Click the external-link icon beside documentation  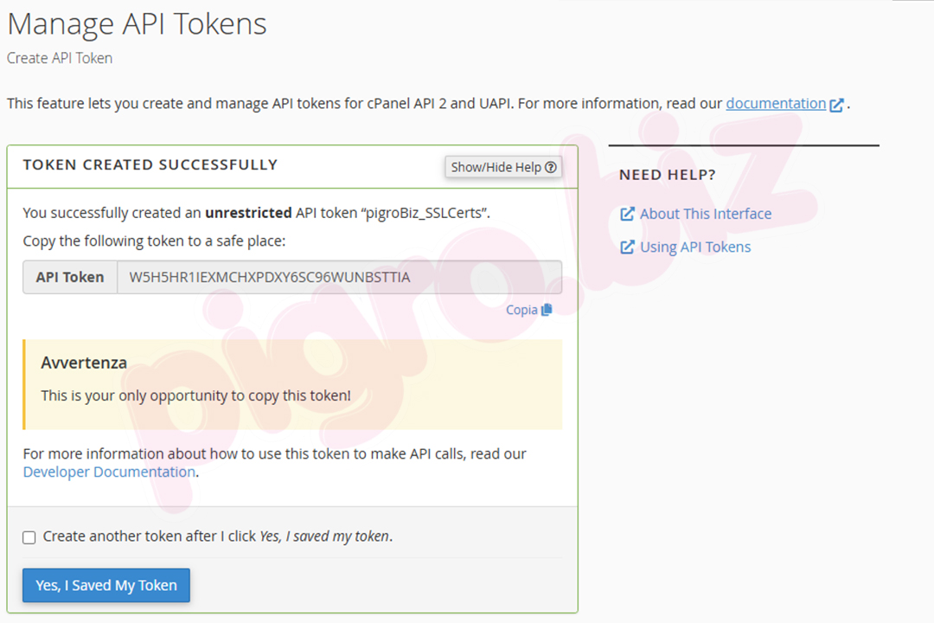[x=836, y=105]
